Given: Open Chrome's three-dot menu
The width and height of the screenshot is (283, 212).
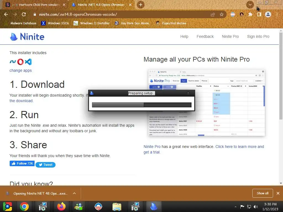Looking at the screenshot, I should pyautogui.click(x=277, y=14).
